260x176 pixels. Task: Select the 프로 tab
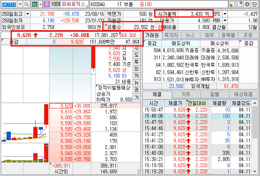click(248, 35)
